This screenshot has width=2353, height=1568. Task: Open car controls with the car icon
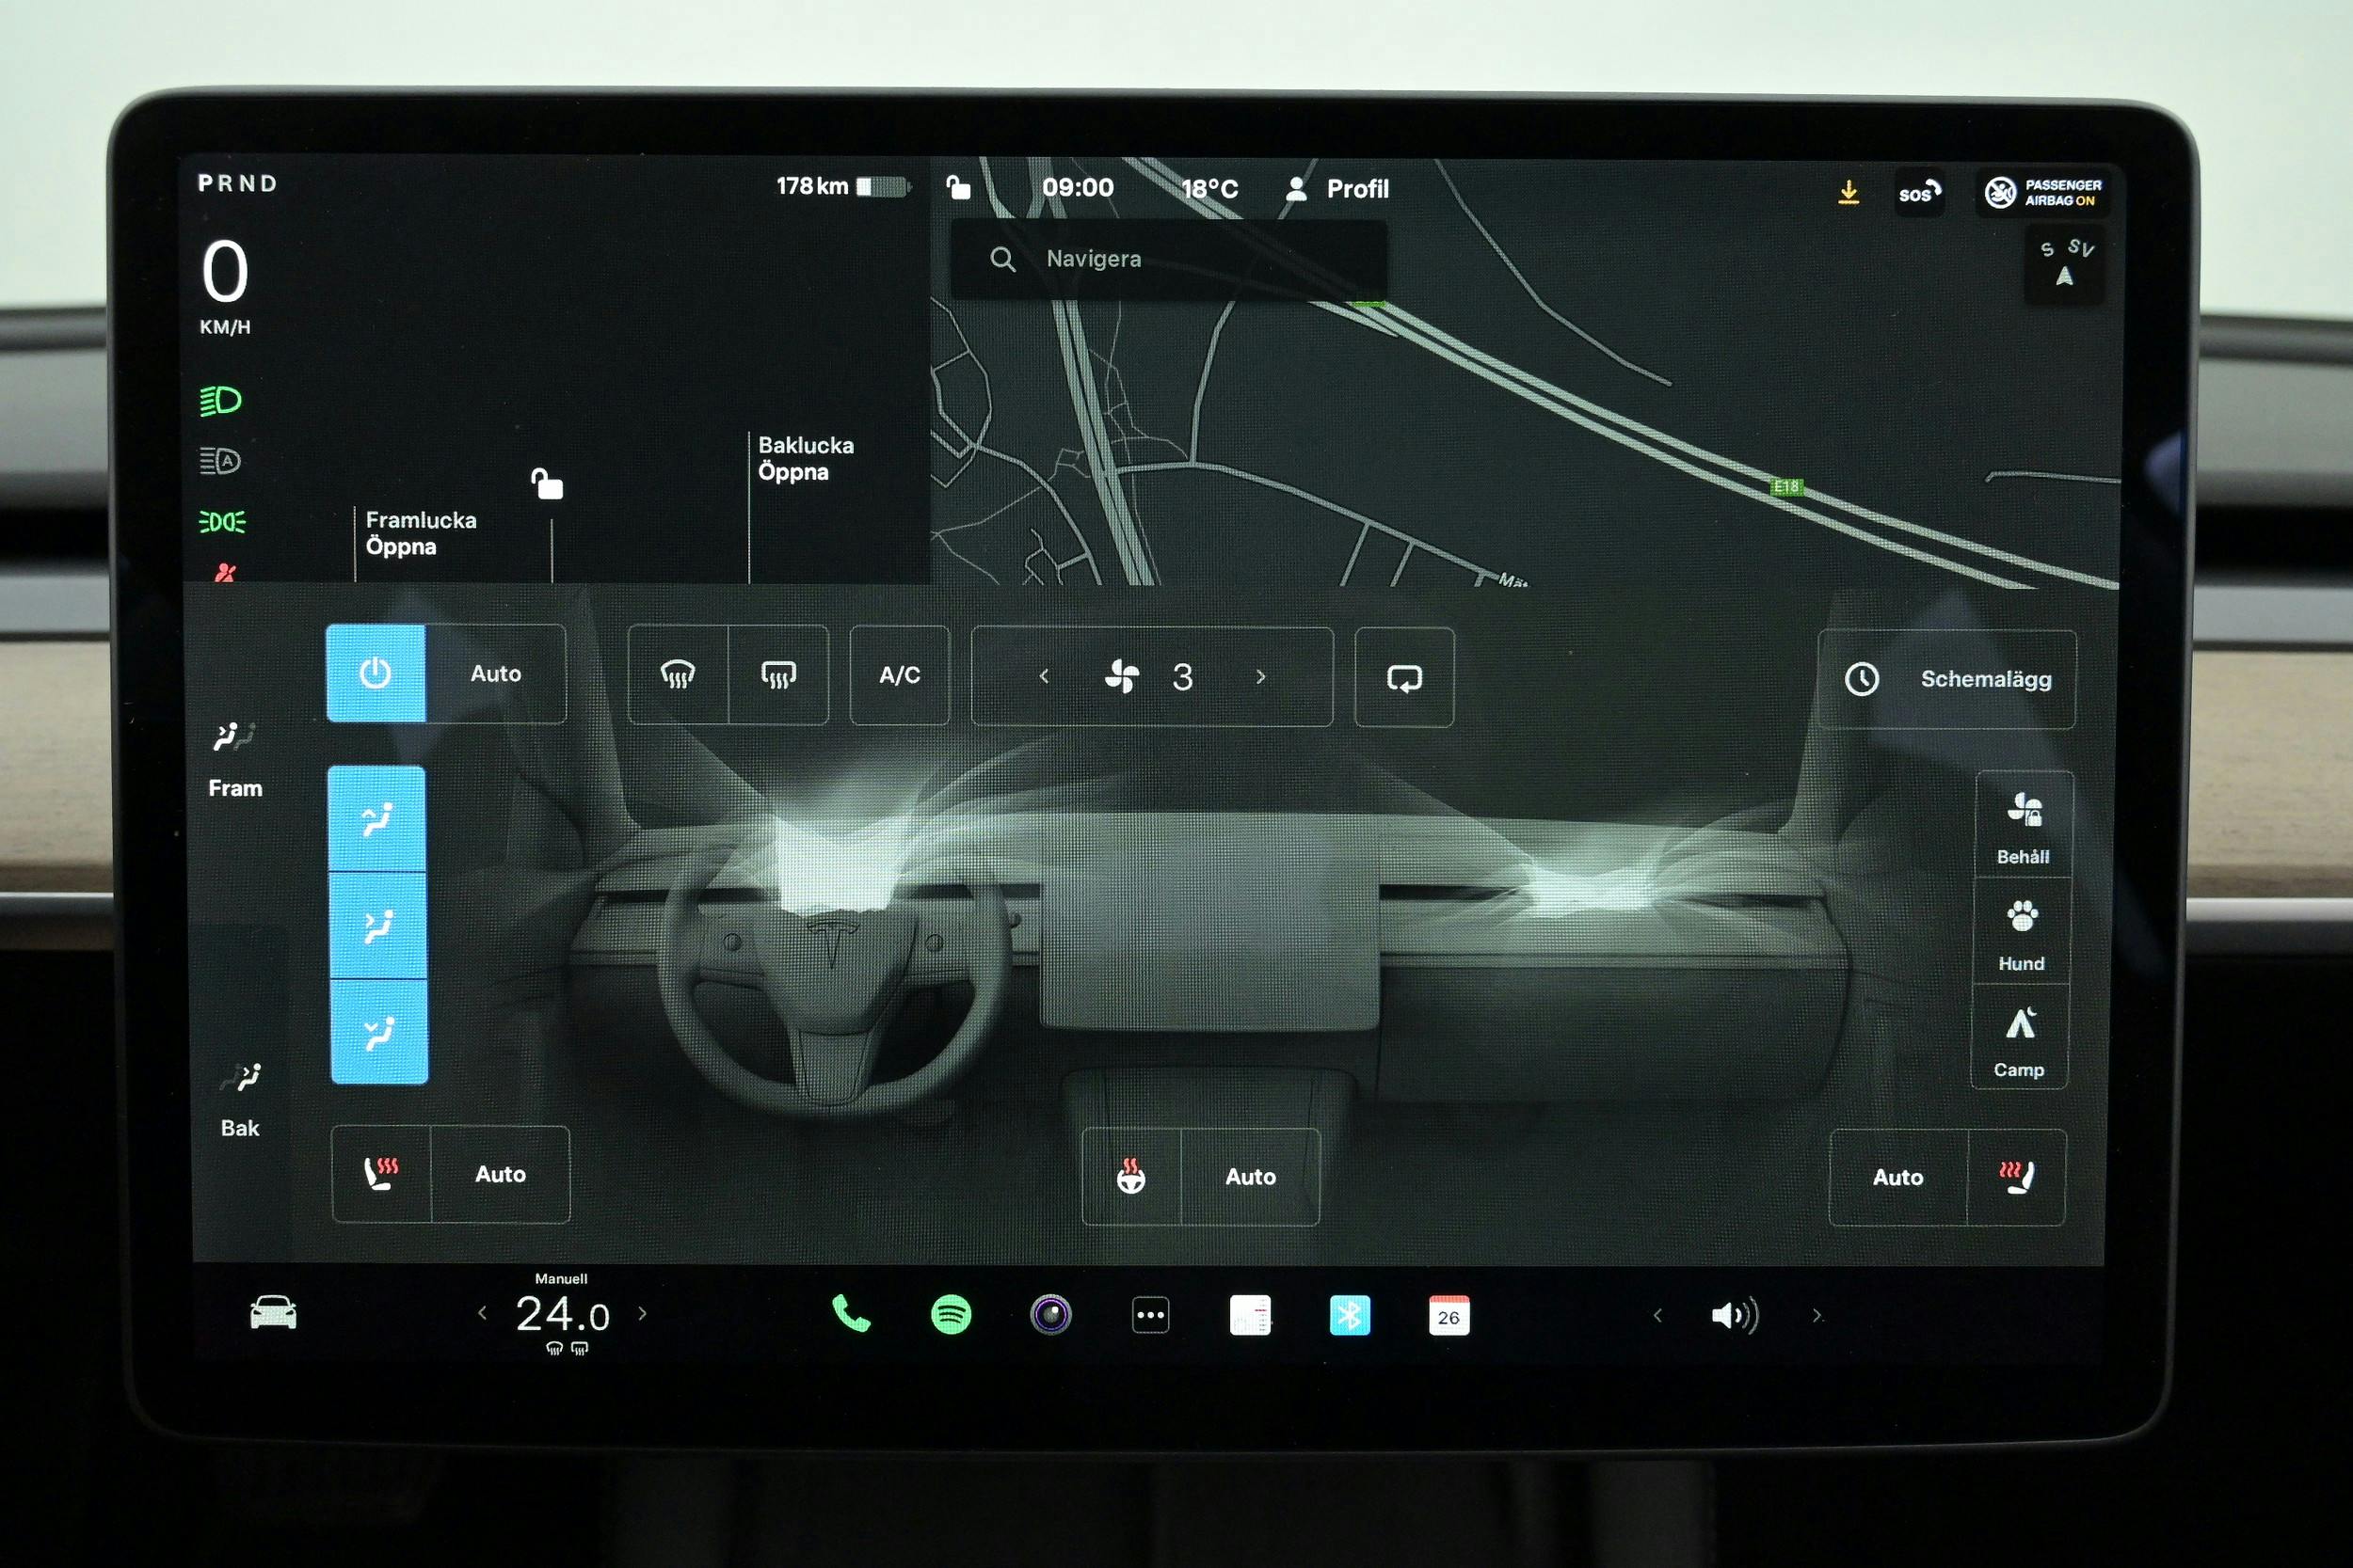[x=273, y=1312]
